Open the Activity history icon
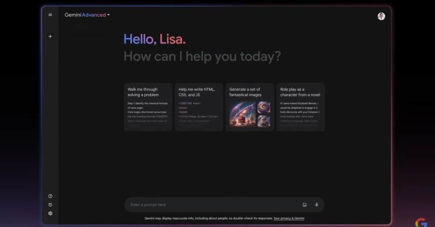Image resolution: width=435 pixels, height=227 pixels. click(x=50, y=205)
